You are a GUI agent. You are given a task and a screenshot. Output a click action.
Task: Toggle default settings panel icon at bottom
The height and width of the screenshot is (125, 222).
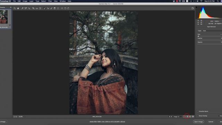click(x=193, y=117)
